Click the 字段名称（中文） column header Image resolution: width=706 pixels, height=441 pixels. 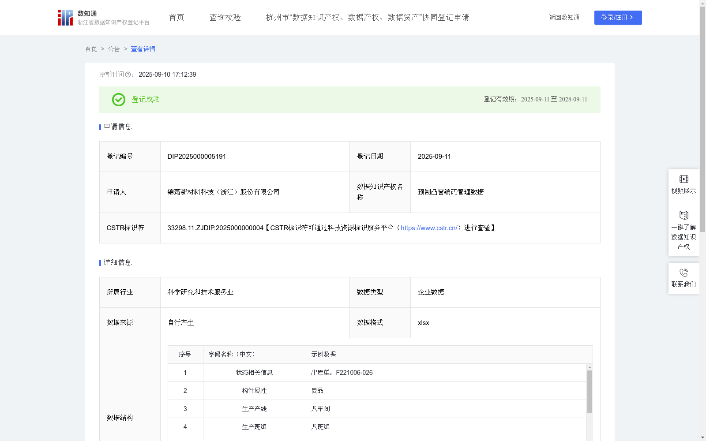click(x=255, y=355)
